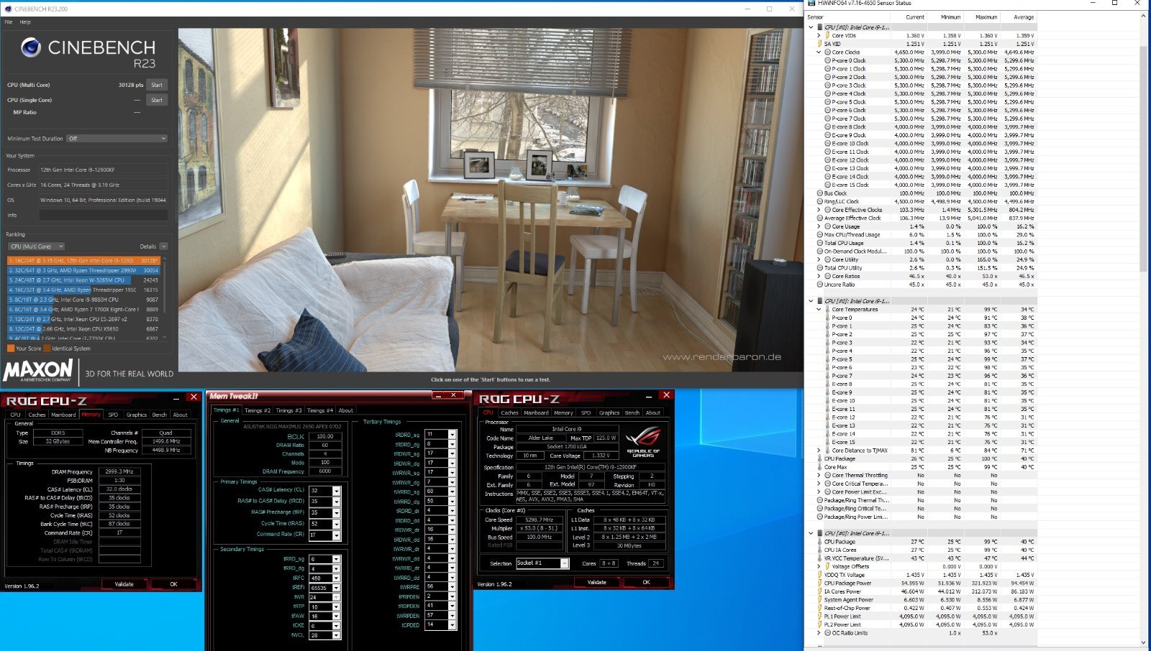Click the clock icon of P-core 0 Clock
Screen dimensions: 1151x651
click(x=827, y=60)
